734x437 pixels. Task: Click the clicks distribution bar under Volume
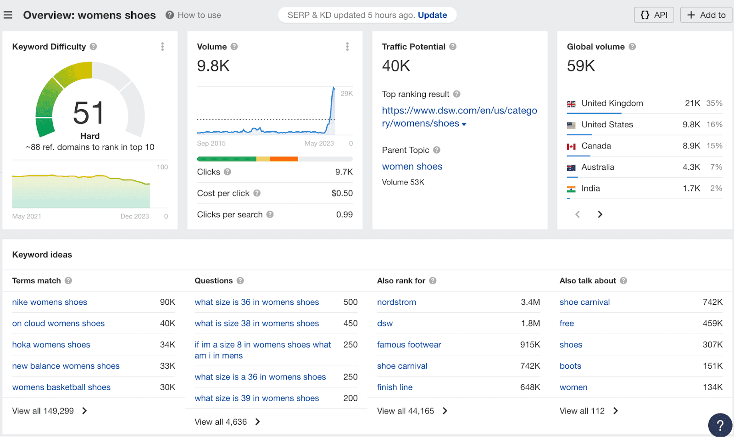(x=274, y=159)
